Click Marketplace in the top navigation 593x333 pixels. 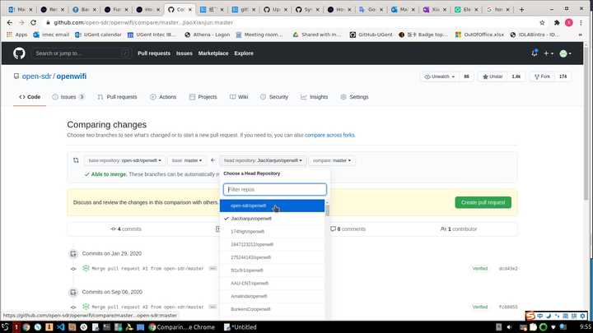[x=213, y=53]
